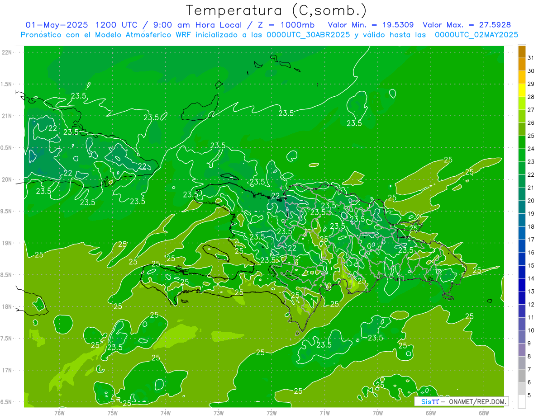Click the colorbar label 29
The image size is (543, 419).
tap(531, 84)
